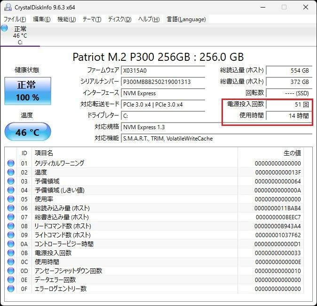
Task: Open the ディスク(D) menu
Action: 119,19
